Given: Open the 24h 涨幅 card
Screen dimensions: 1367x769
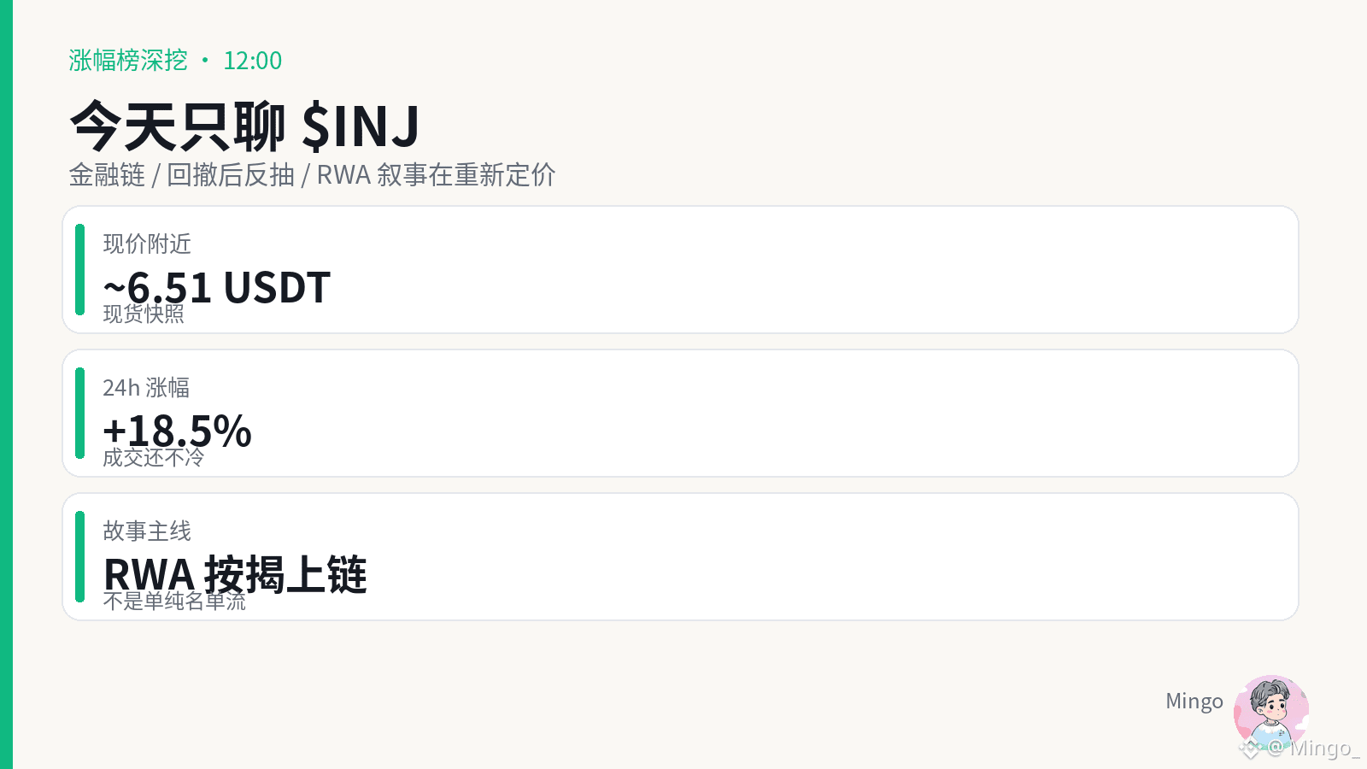Looking at the screenshot, I should pos(680,414).
